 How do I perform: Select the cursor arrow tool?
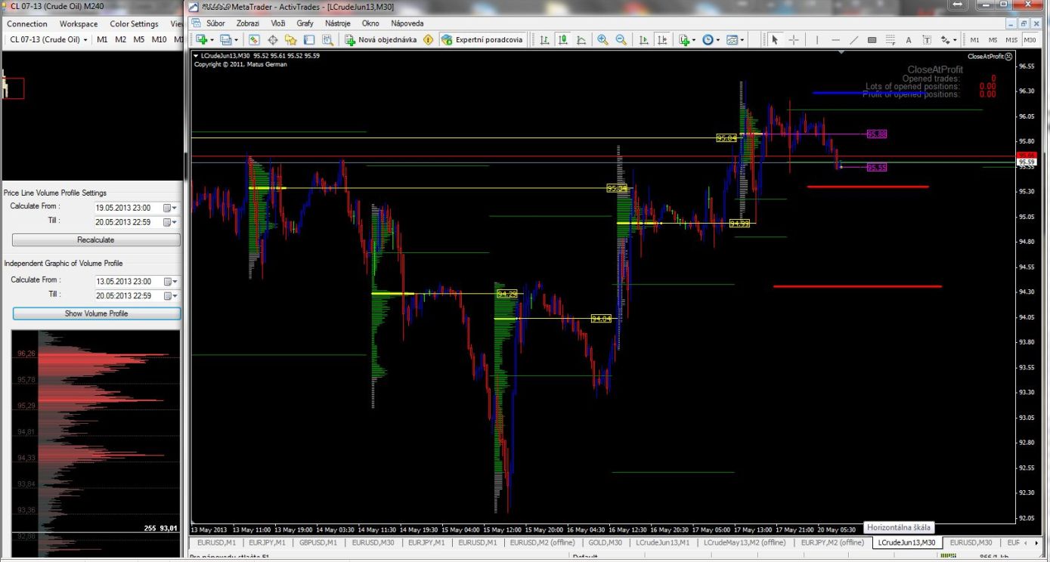[774, 40]
